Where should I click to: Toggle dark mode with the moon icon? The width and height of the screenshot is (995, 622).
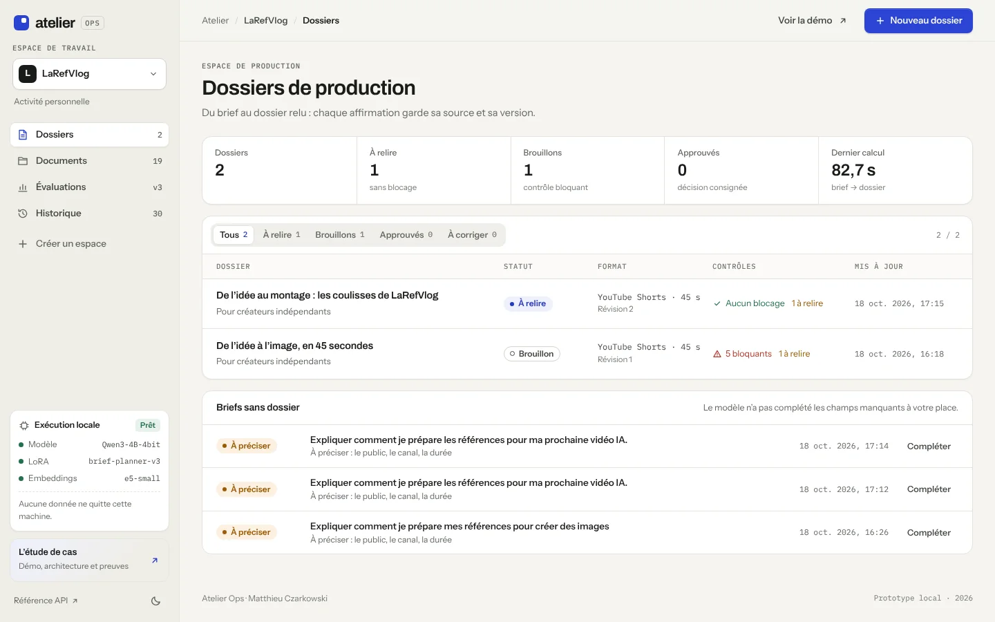(156, 601)
